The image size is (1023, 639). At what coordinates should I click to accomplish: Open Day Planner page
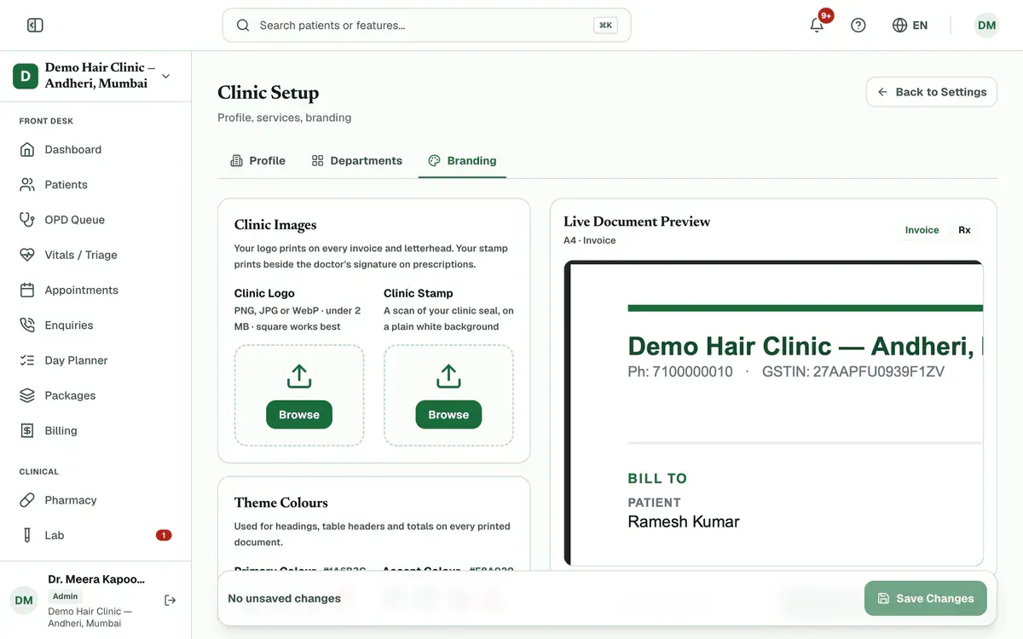pyautogui.click(x=95, y=360)
